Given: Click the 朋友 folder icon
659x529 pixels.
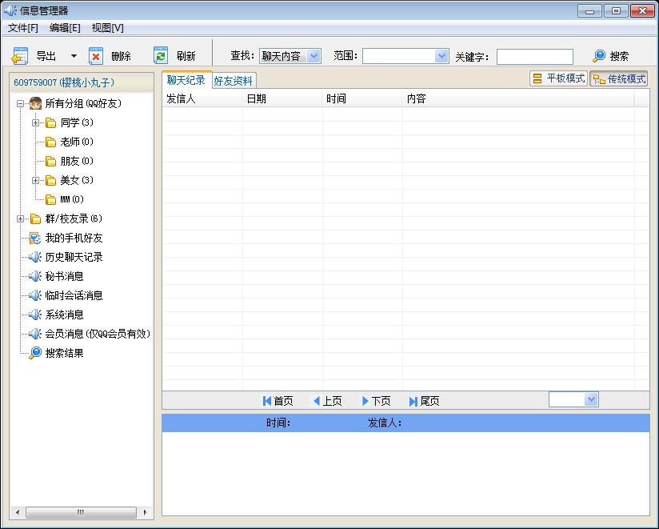Looking at the screenshot, I should click(50, 161).
